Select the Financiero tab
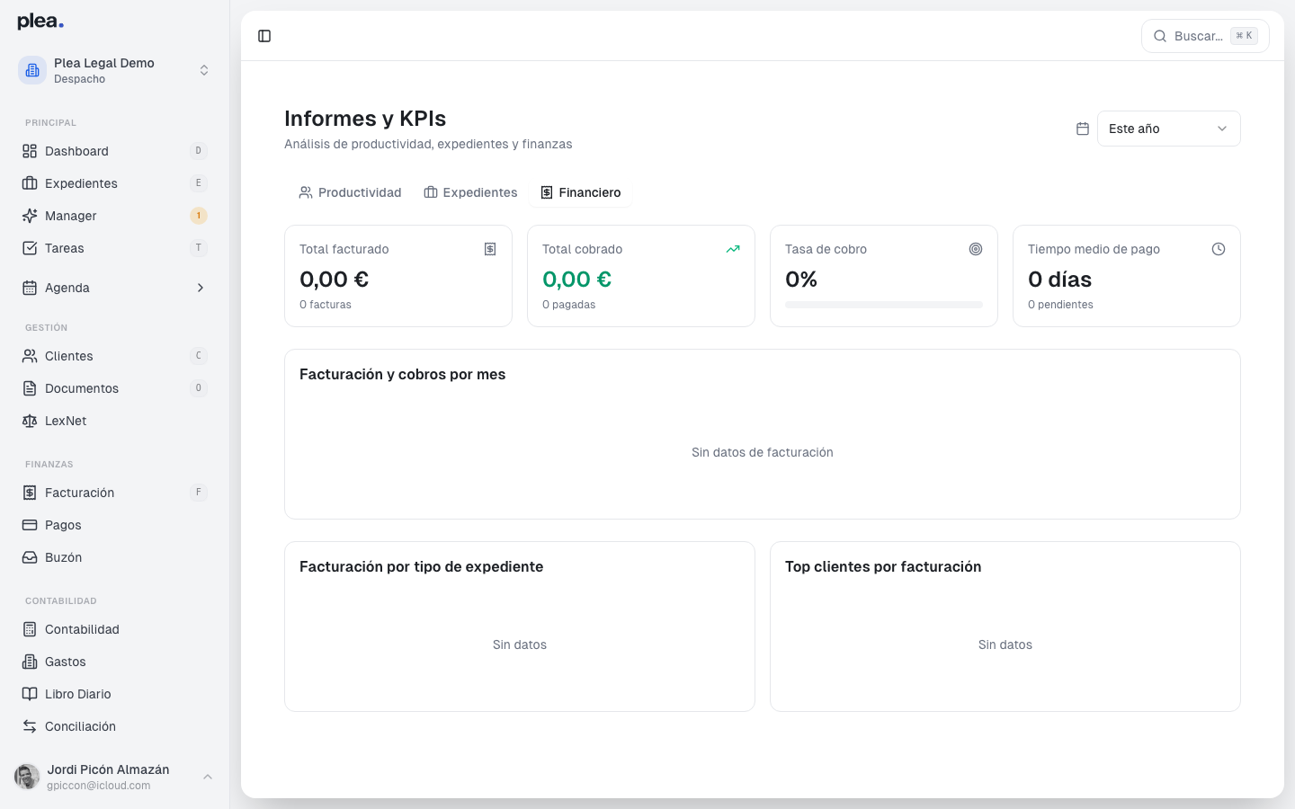The width and height of the screenshot is (1295, 809). click(581, 192)
